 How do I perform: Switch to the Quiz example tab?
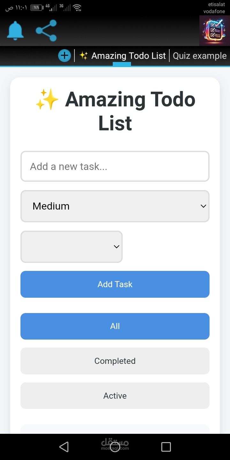click(200, 55)
